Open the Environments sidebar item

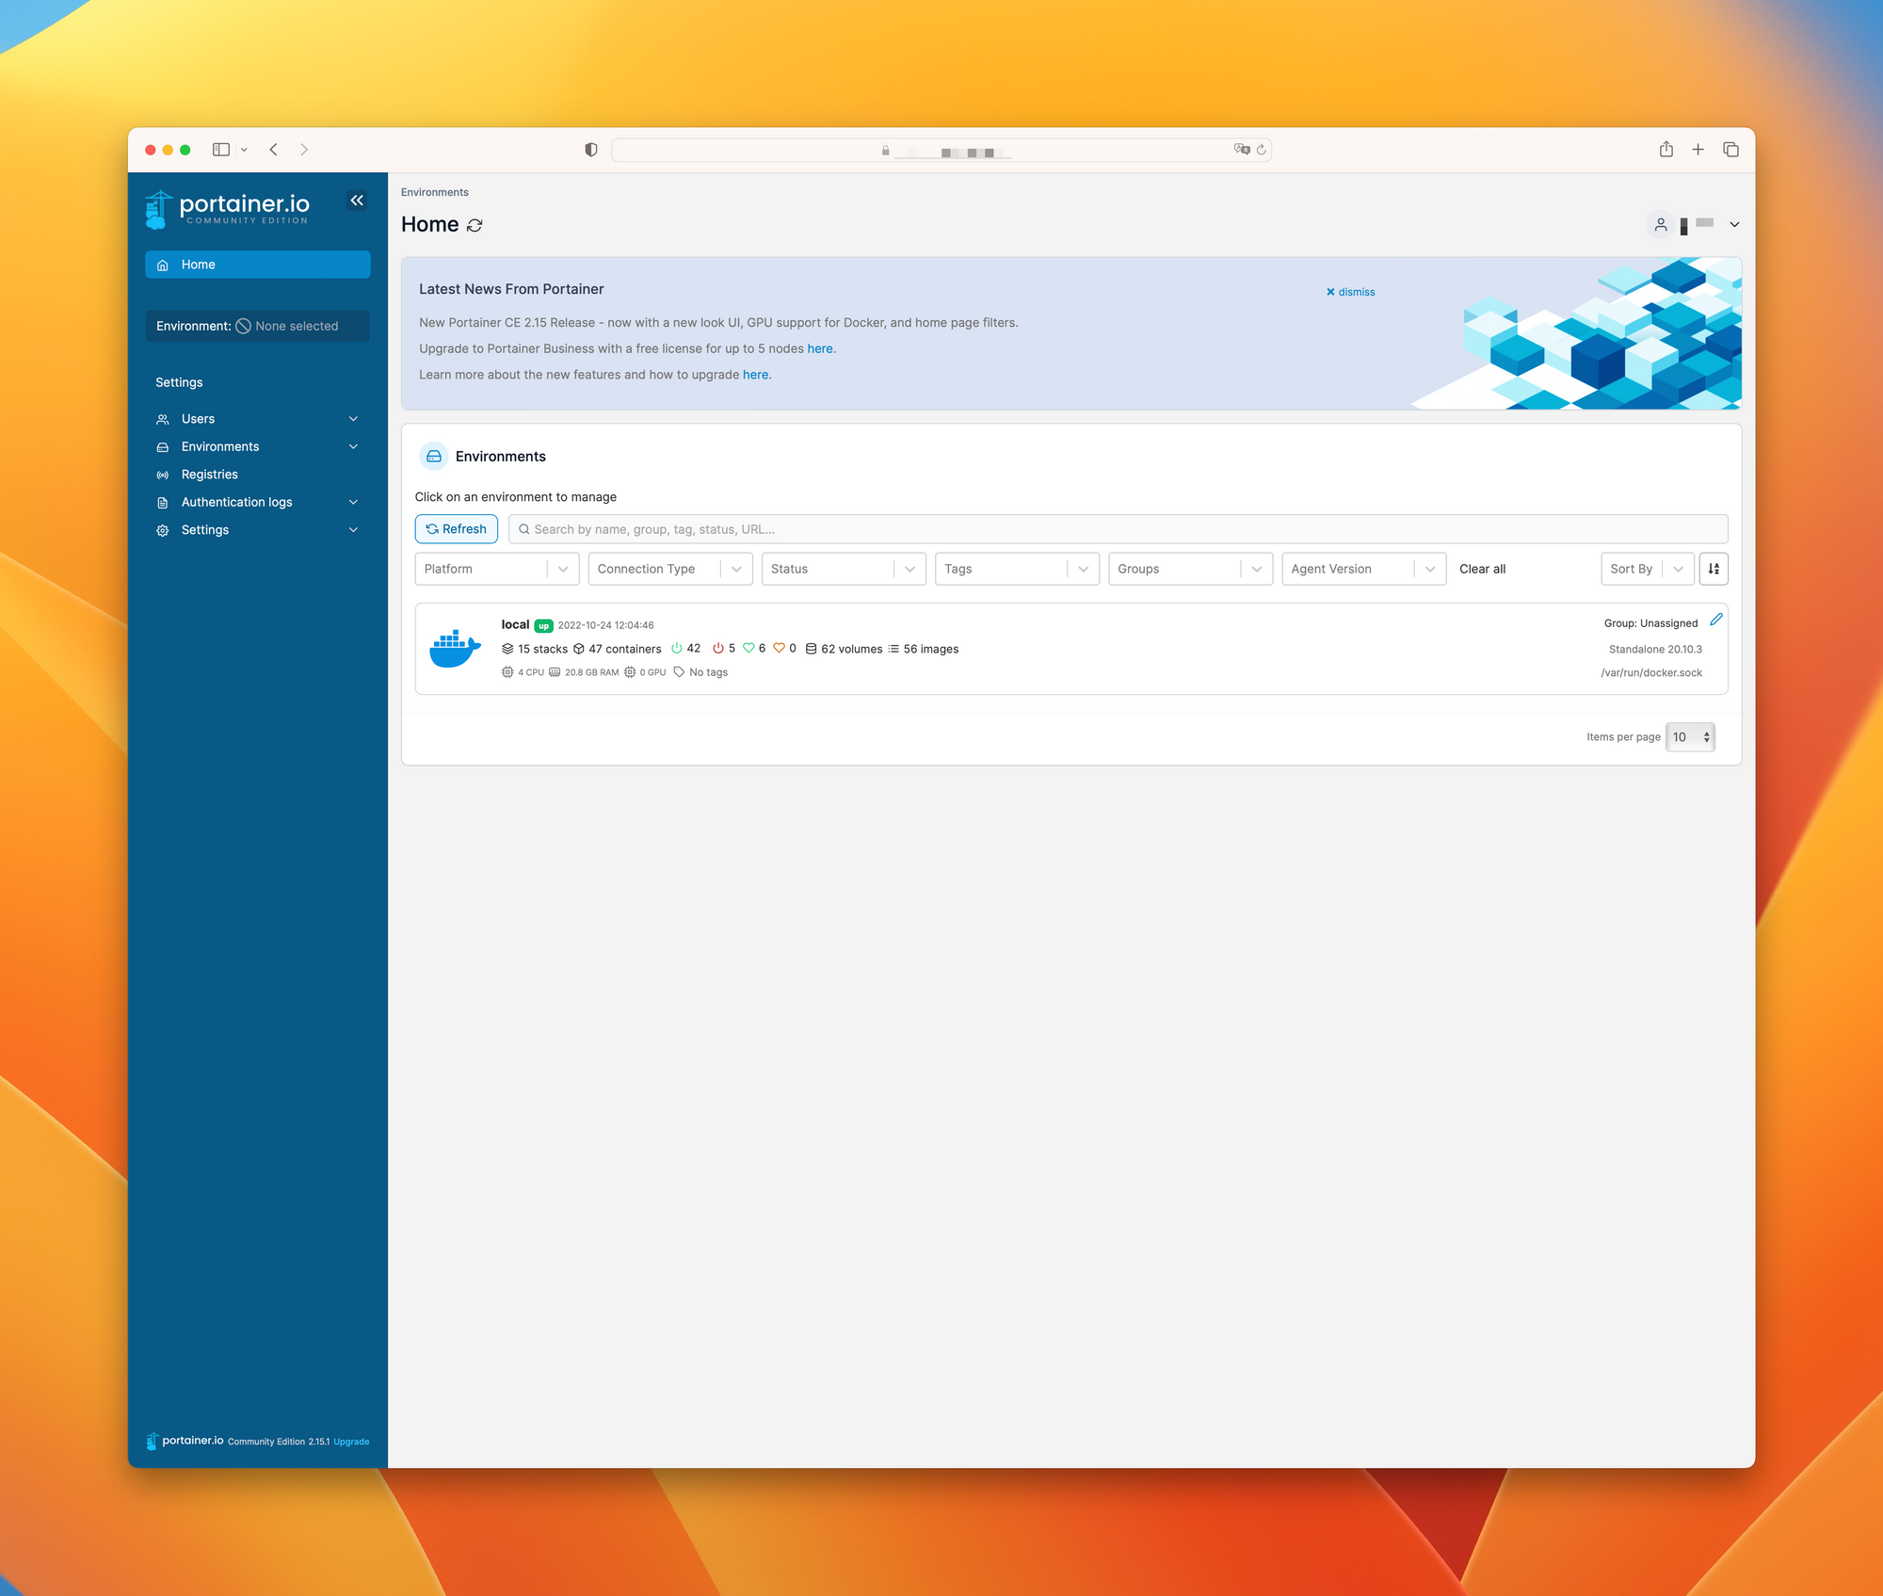pos(219,446)
